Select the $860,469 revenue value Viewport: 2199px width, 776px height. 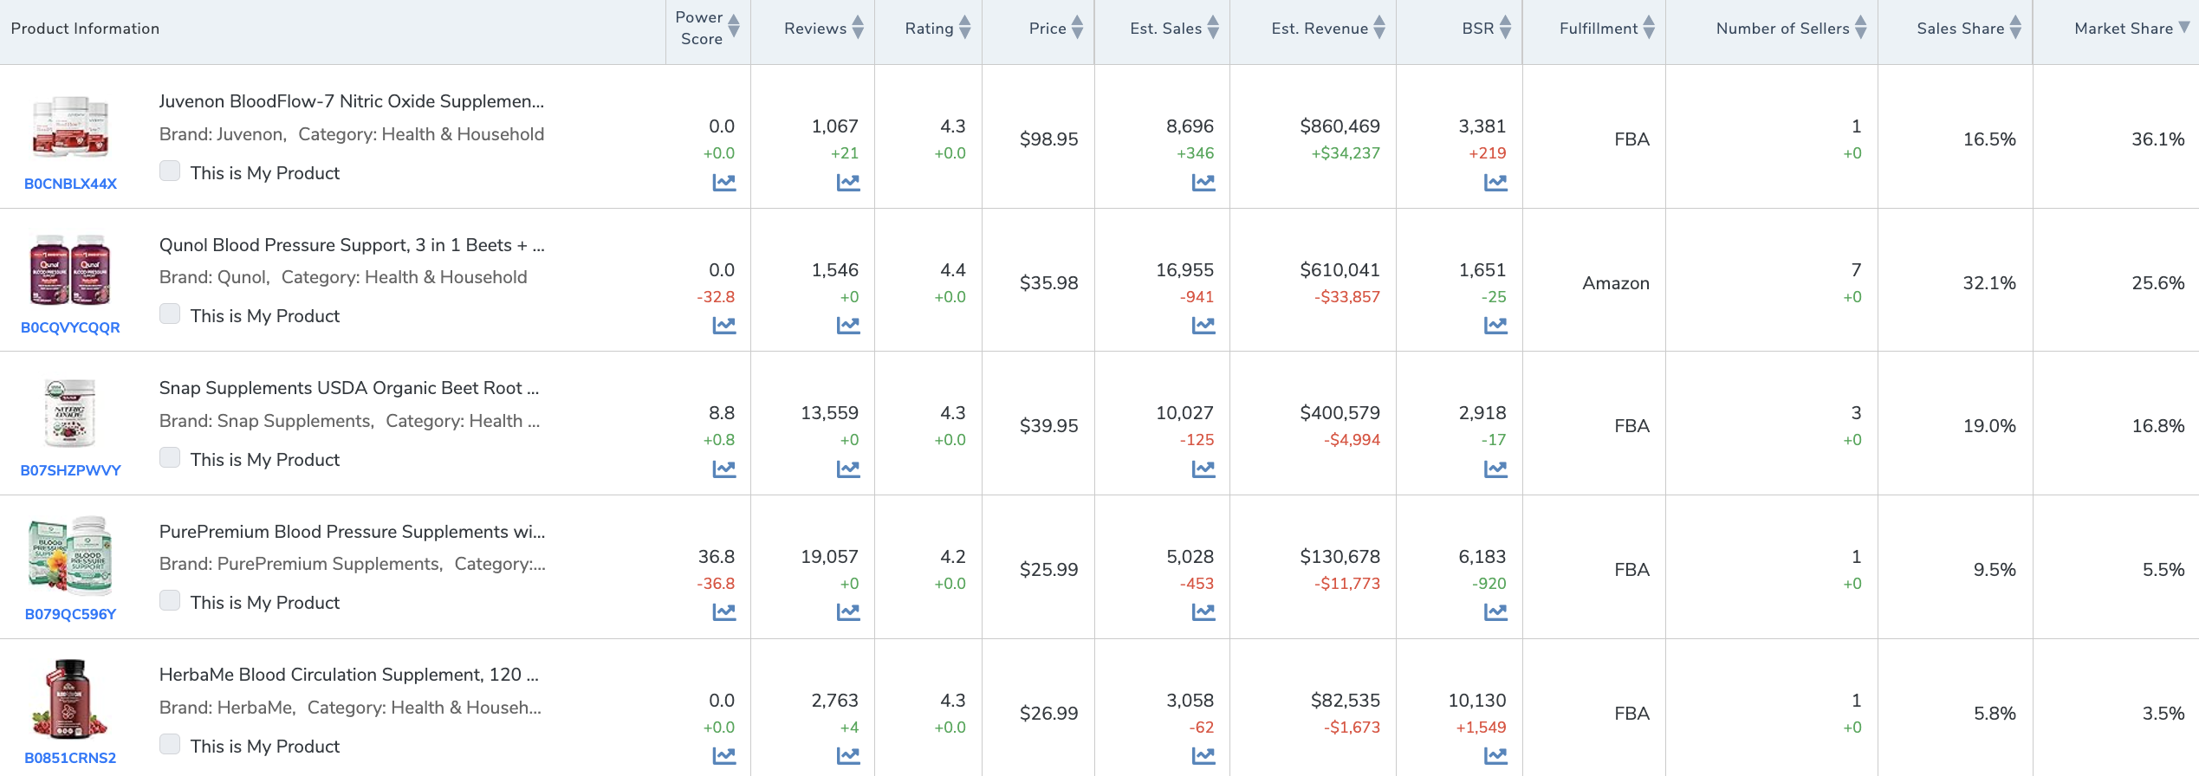coord(1340,126)
